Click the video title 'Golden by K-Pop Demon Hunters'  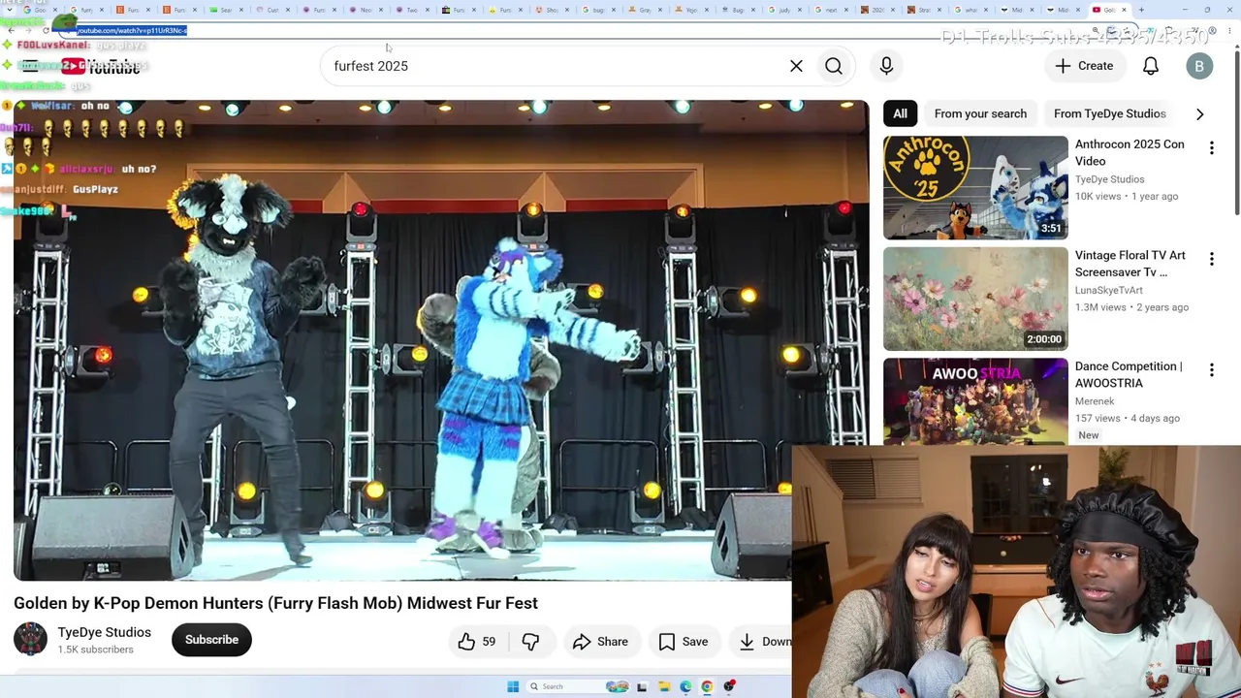tap(275, 603)
